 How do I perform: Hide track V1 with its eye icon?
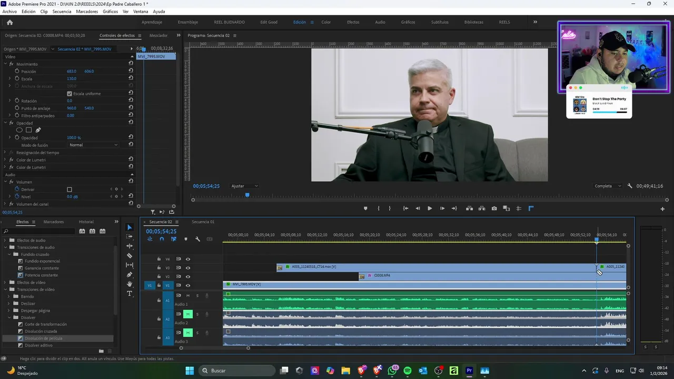188,285
